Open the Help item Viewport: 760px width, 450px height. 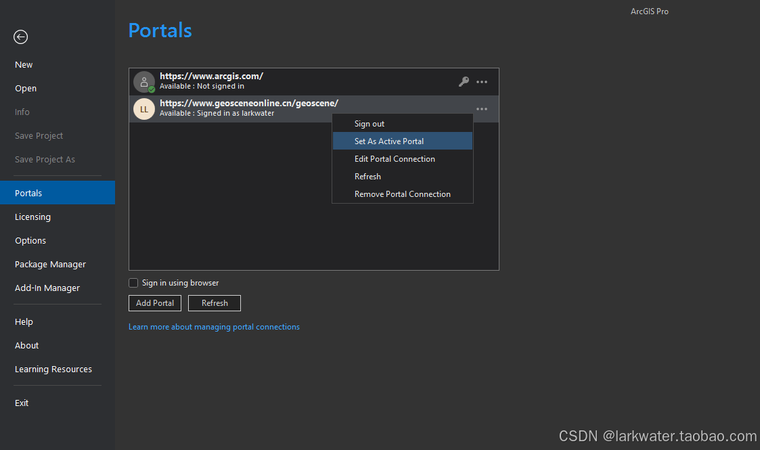(x=58, y=321)
